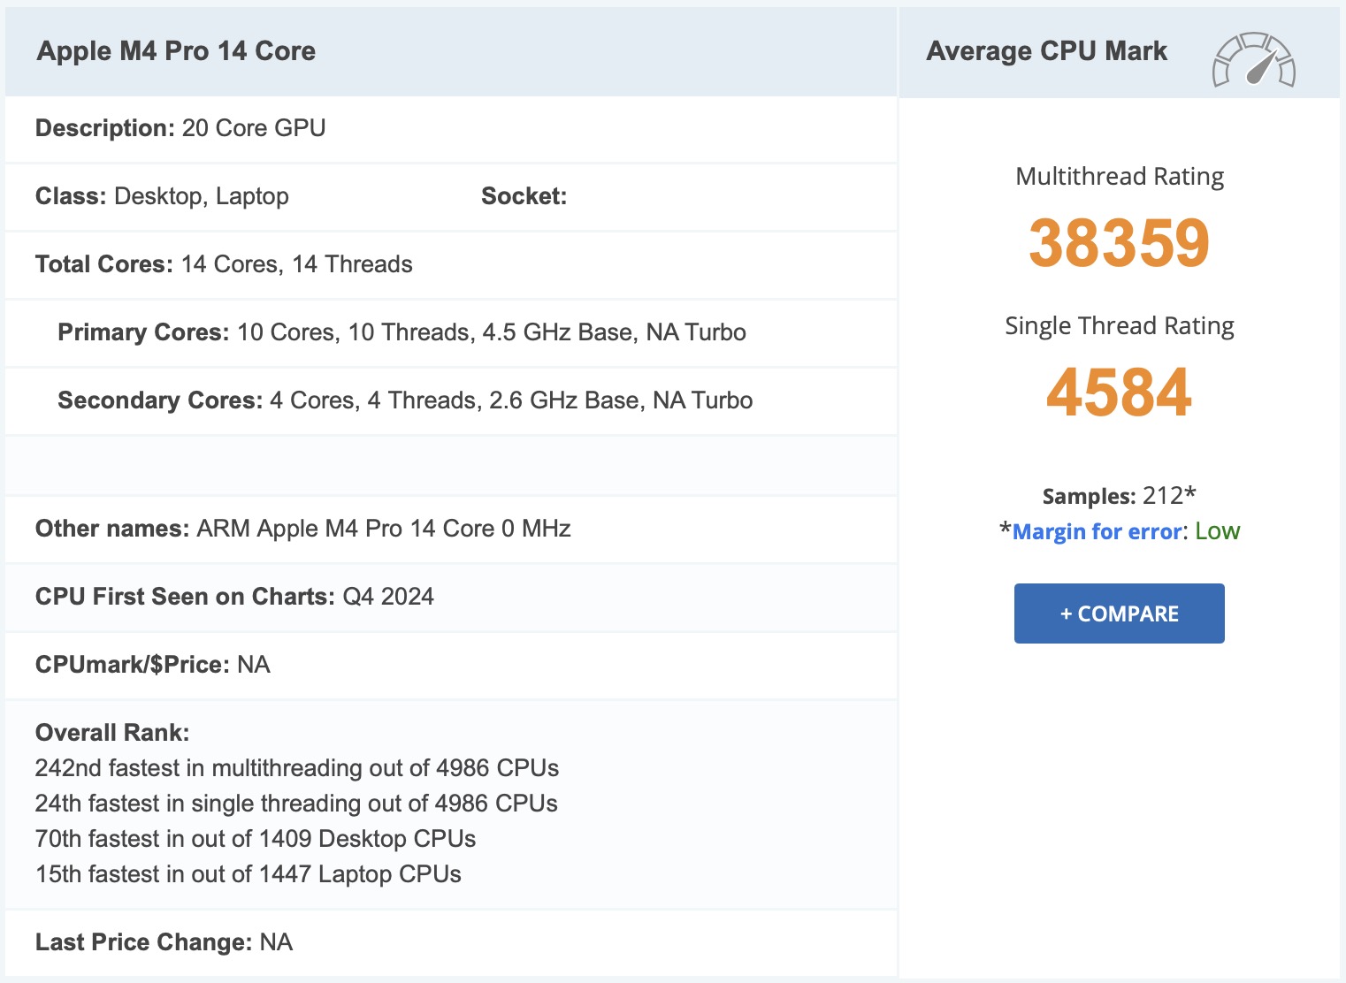Click the Secondary Cores specification line
The width and height of the screenshot is (1346, 983).
[x=405, y=400]
